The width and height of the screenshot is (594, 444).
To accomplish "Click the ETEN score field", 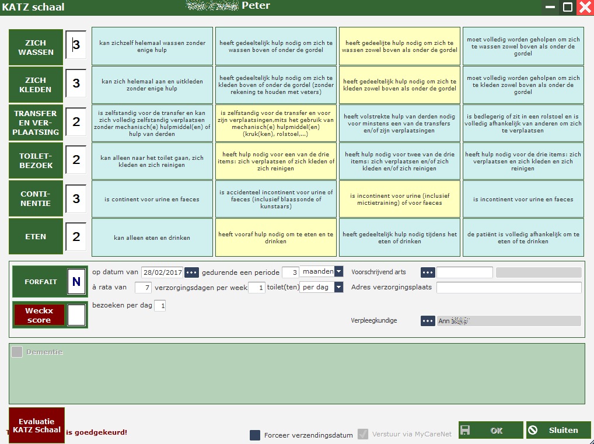I will point(76,236).
